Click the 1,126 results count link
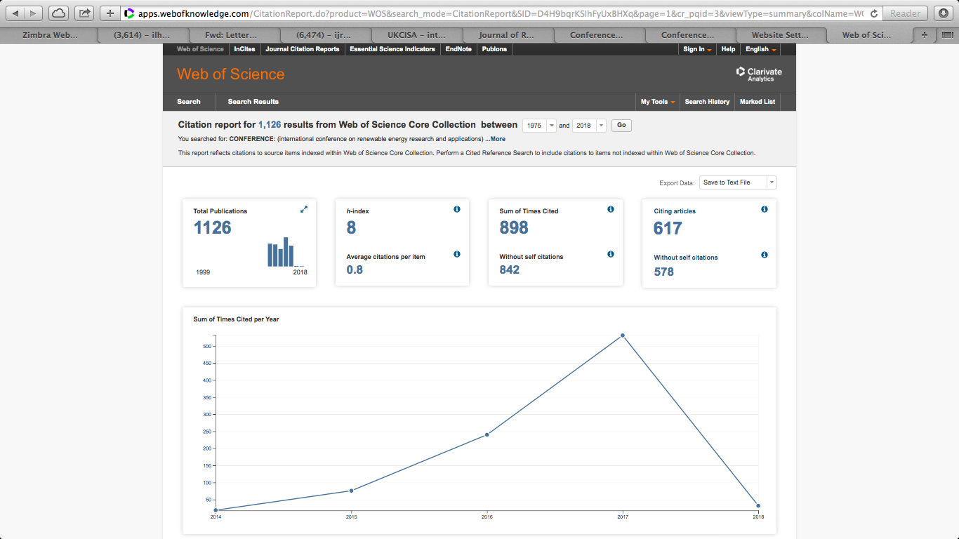This screenshot has width=959, height=539. pyautogui.click(x=270, y=125)
